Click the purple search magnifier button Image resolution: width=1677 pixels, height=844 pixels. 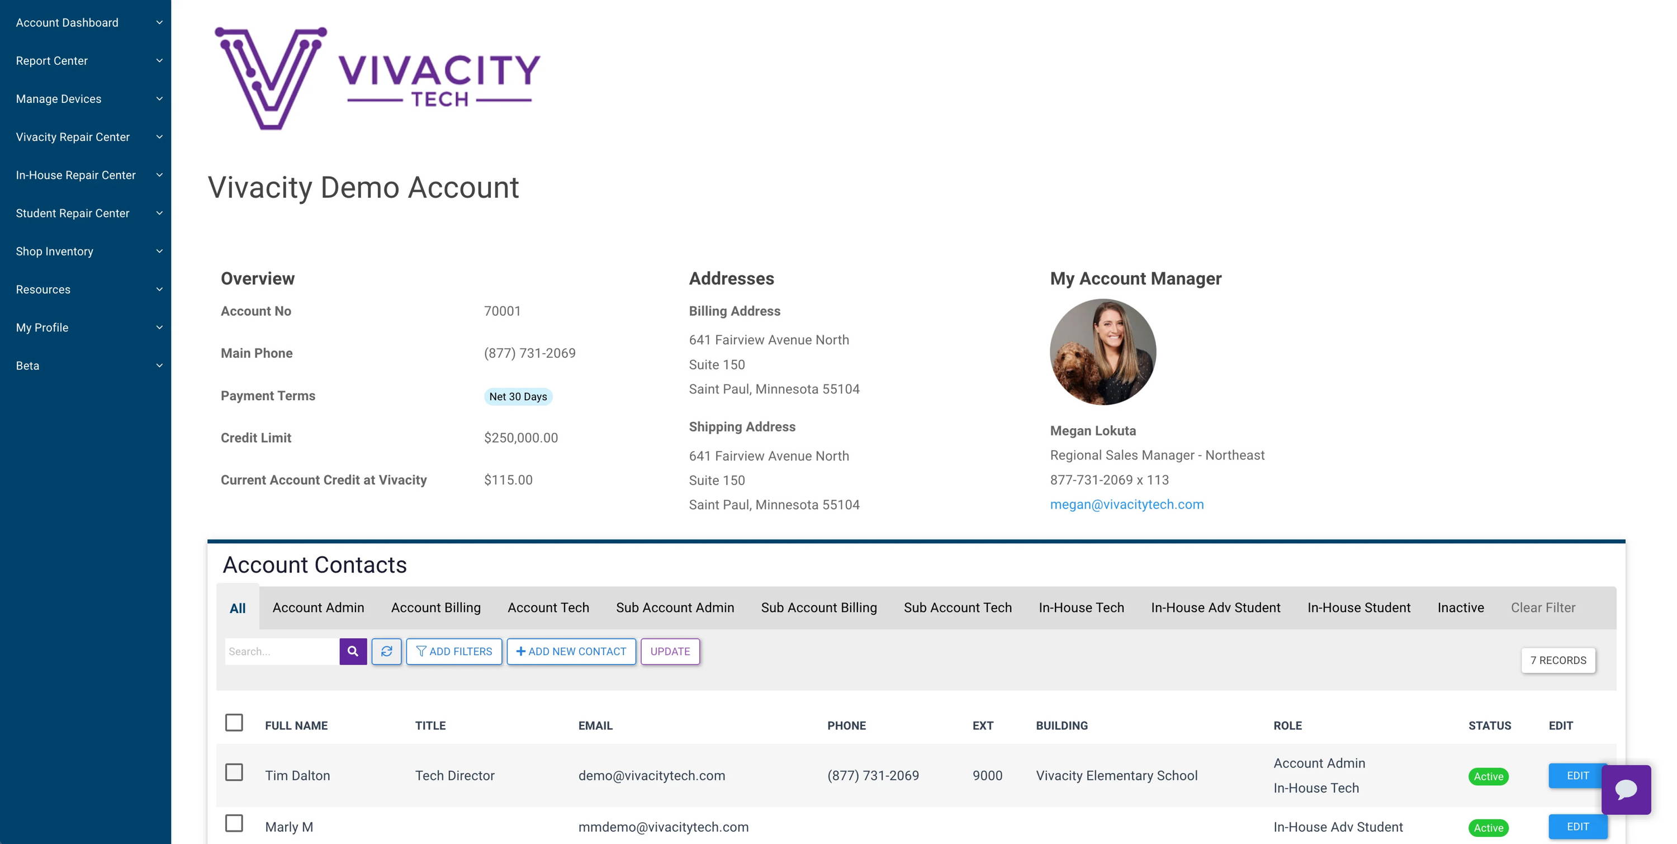tap(353, 651)
